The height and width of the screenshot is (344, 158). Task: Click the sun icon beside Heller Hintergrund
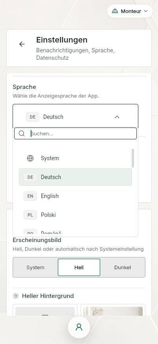pos(16,296)
